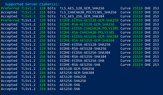163x95 pixels.
Task: Click the ECDHE-ECDSA-AES256-SHA384 cipher name
Action: 85,53
